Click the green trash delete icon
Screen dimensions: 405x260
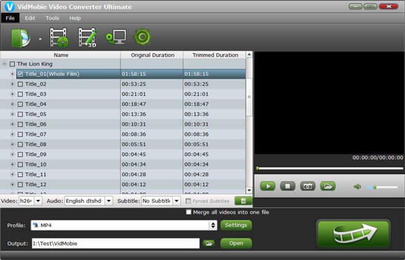243,201
